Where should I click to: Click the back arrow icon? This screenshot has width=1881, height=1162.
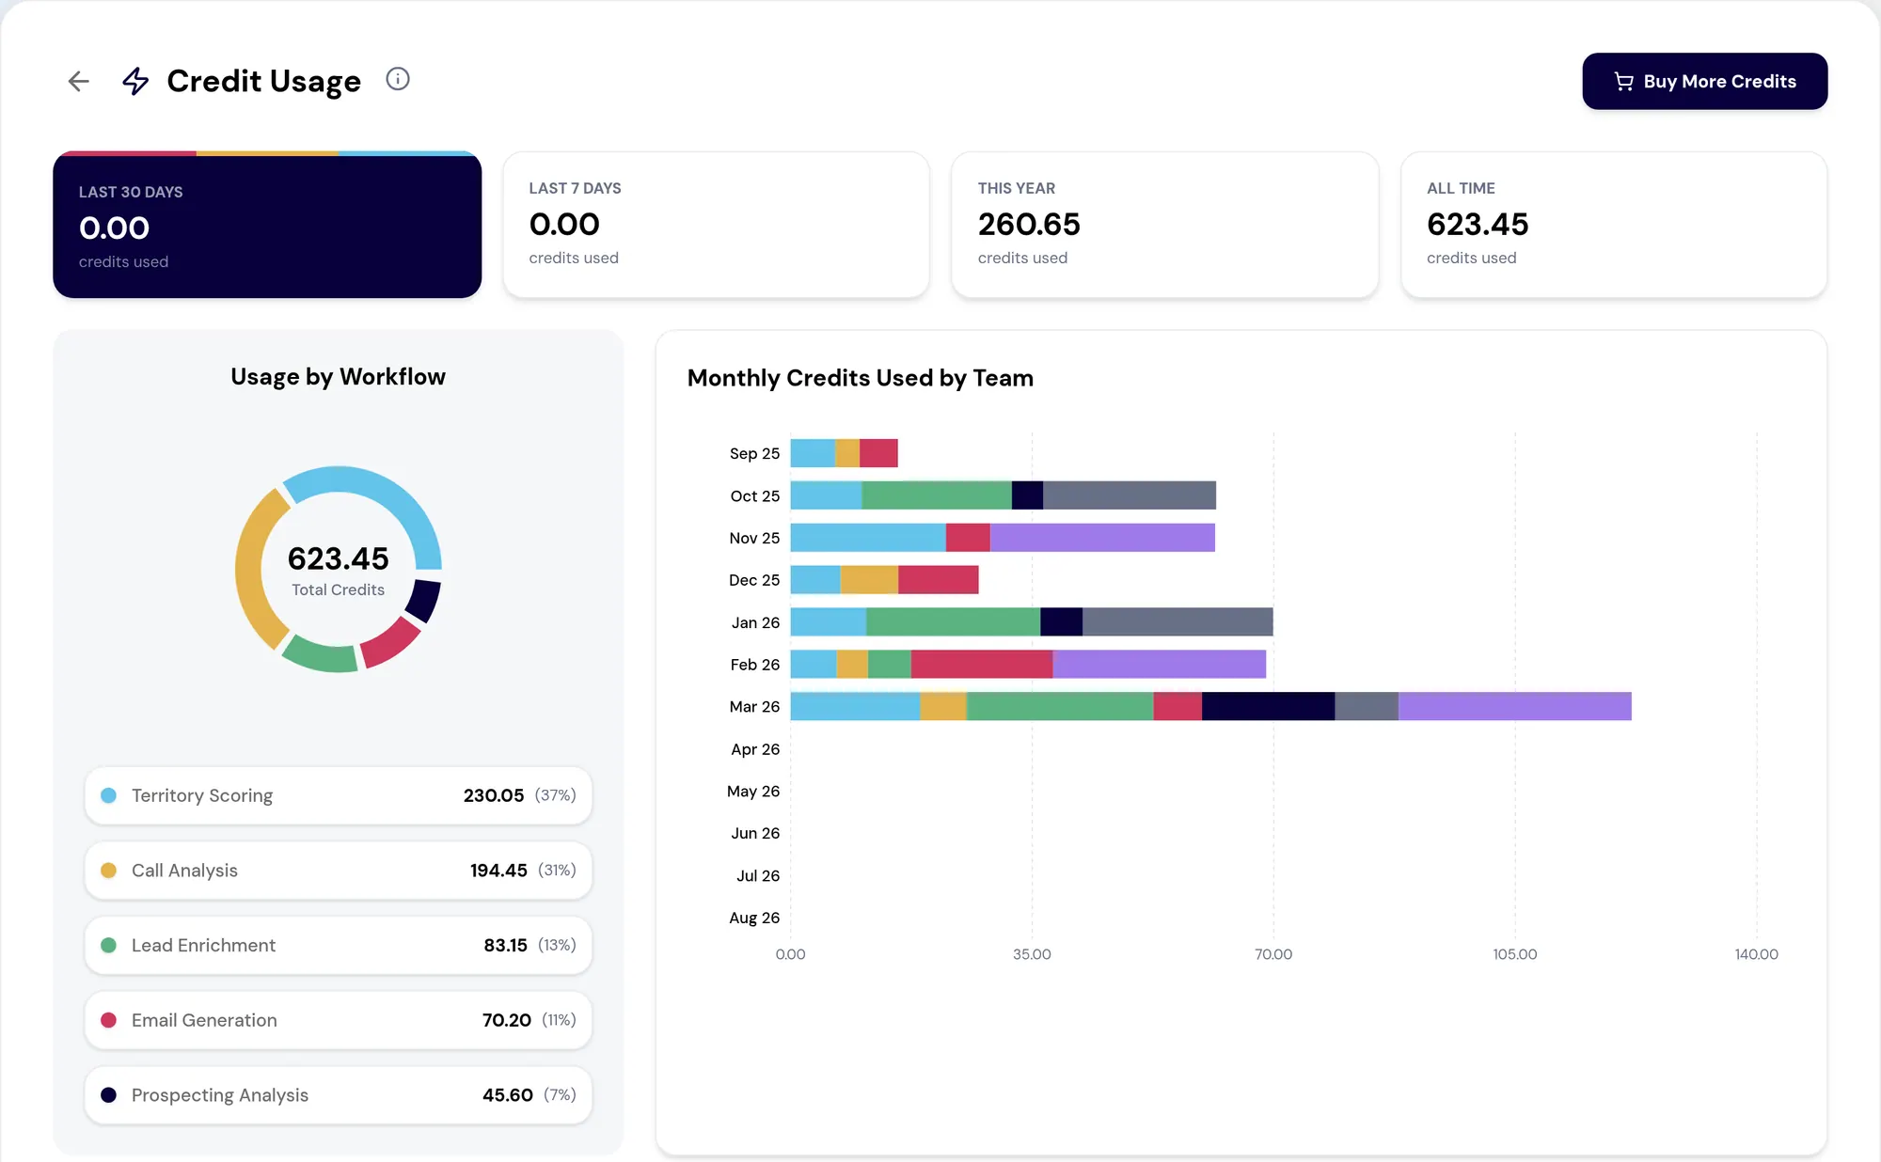pos(79,81)
